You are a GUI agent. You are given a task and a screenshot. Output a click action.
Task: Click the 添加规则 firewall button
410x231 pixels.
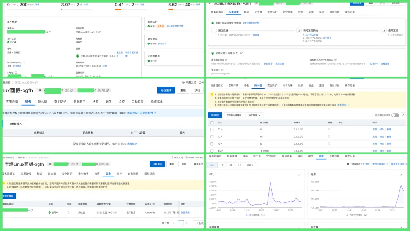tap(215, 115)
